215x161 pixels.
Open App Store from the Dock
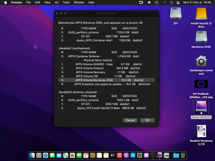[x=133, y=155]
